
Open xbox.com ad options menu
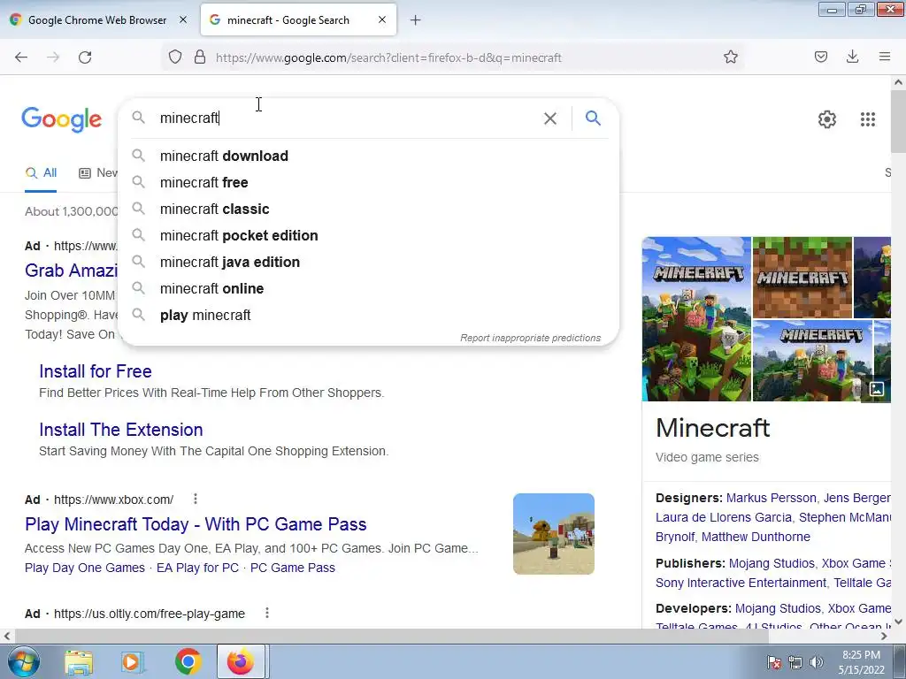coord(196,499)
